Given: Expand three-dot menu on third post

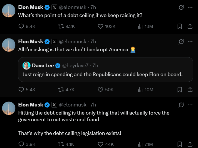Looking at the screenshot, I should [190, 105].
